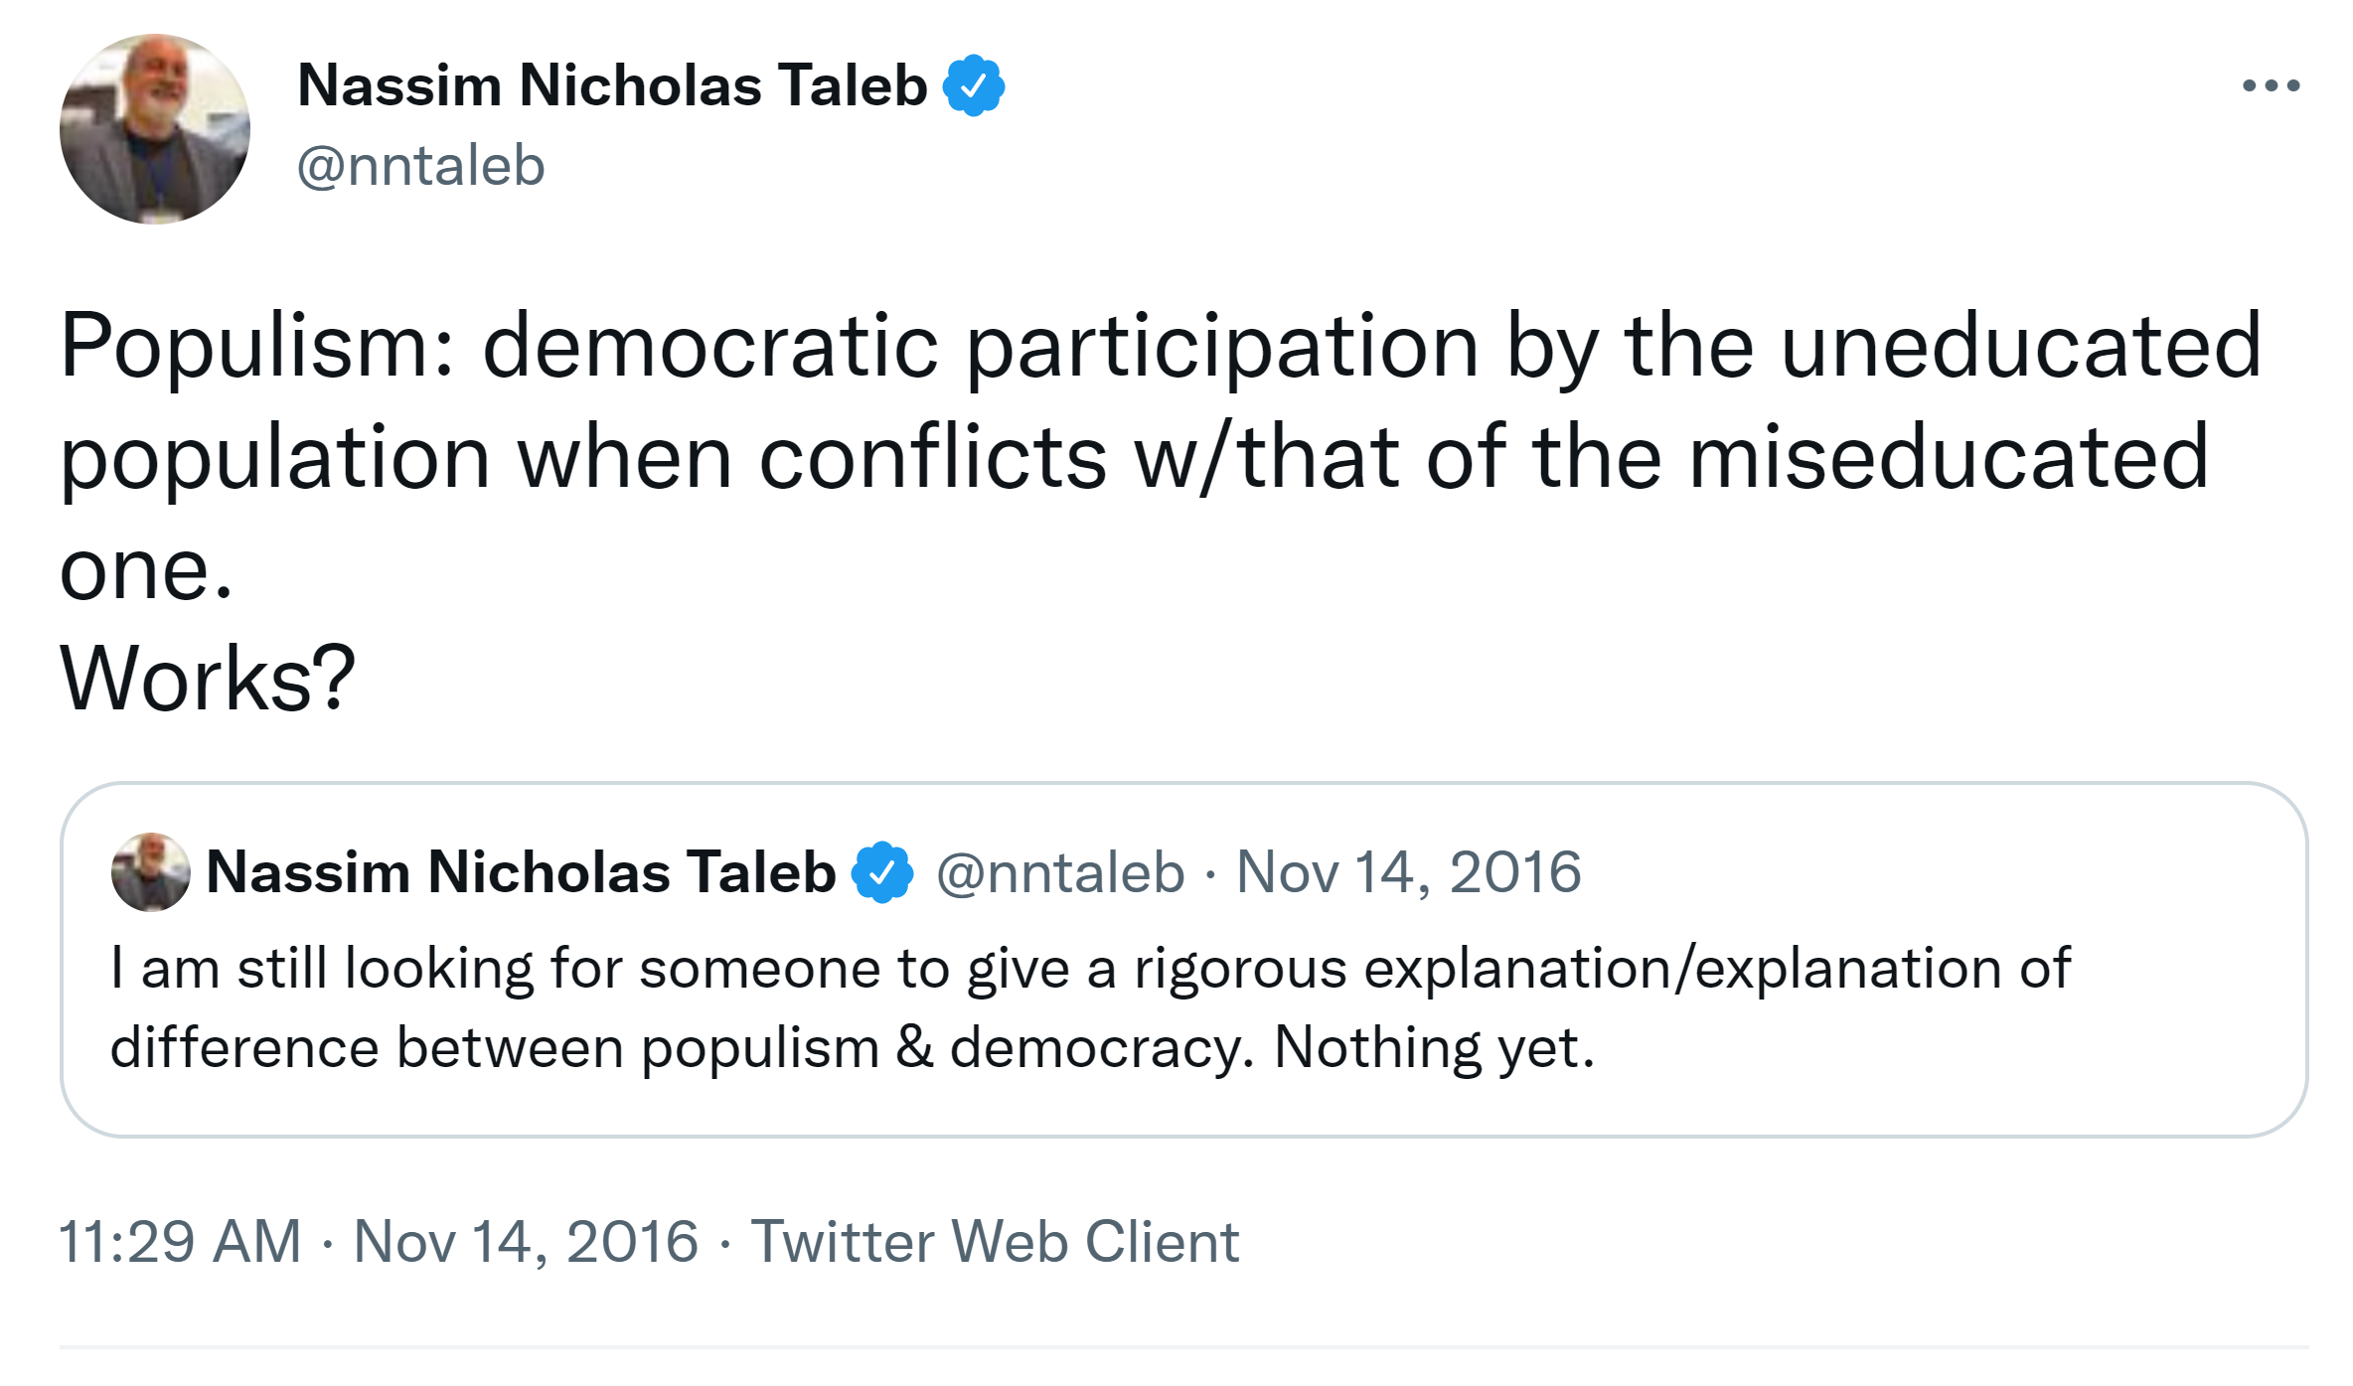Open the large profile avatar photo
The height and width of the screenshot is (1386, 2353).
point(155,129)
